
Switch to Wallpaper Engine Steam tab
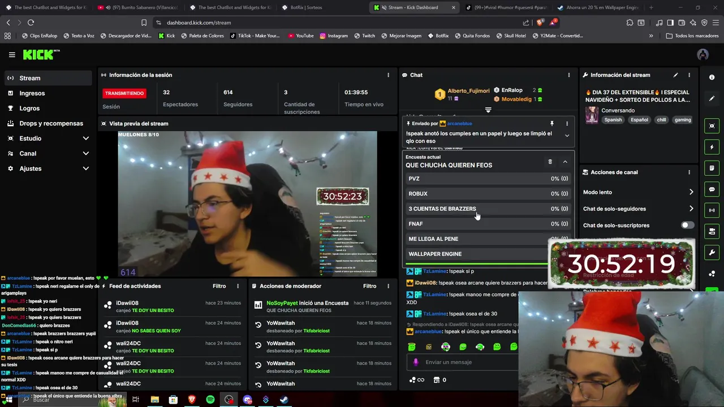(598, 7)
